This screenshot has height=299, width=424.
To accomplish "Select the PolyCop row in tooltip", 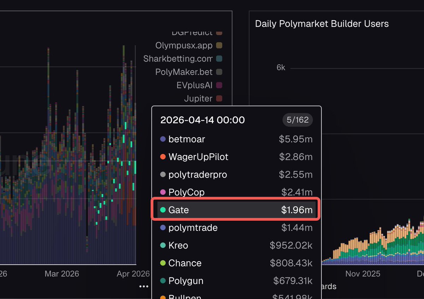I will (x=236, y=192).
